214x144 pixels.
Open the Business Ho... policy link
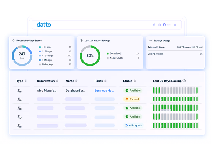(x=104, y=91)
